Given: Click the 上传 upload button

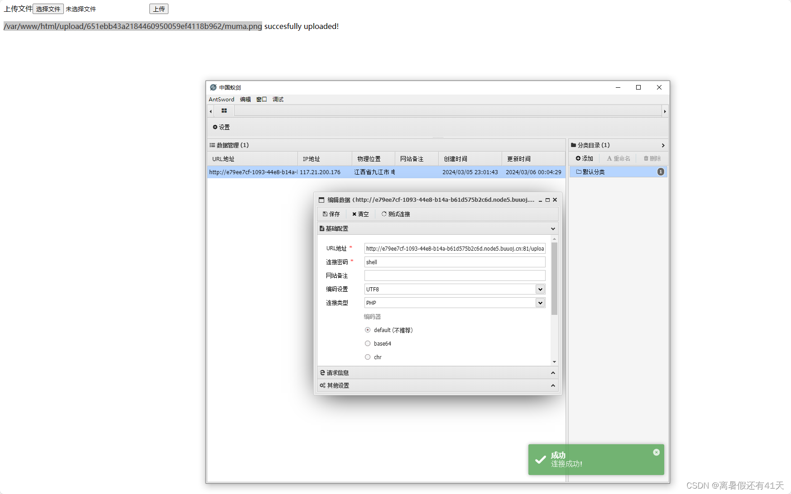Looking at the screenshot, I should point(159,9).
